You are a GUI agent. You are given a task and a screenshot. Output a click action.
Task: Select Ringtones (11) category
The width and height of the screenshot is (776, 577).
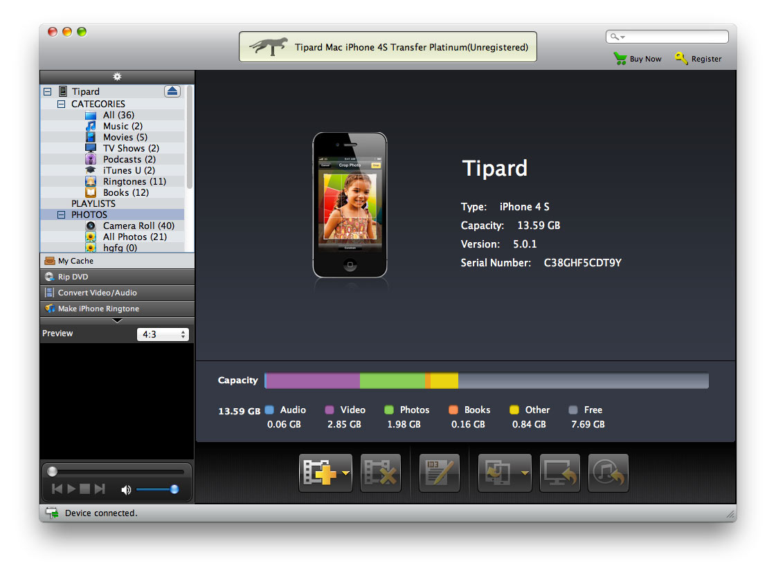tap(134, 181)
